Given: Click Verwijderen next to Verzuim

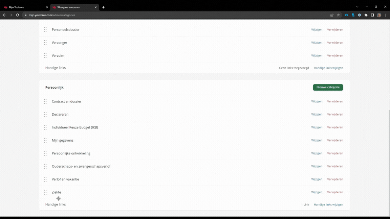Looking at the screenshot, I should pyautogui.click(x=335, y=55).
